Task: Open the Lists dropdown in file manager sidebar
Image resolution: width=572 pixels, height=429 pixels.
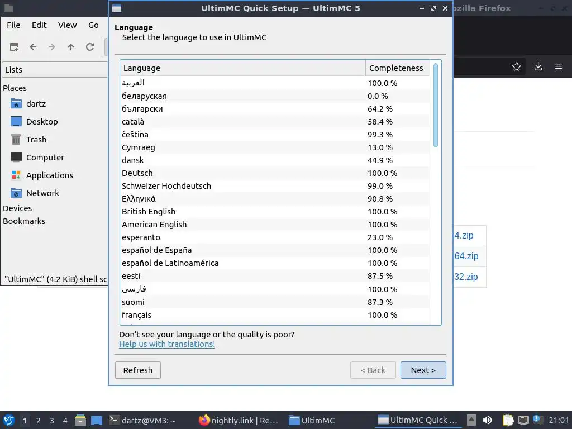Action: pyautogui.click(x=55, y=70)
